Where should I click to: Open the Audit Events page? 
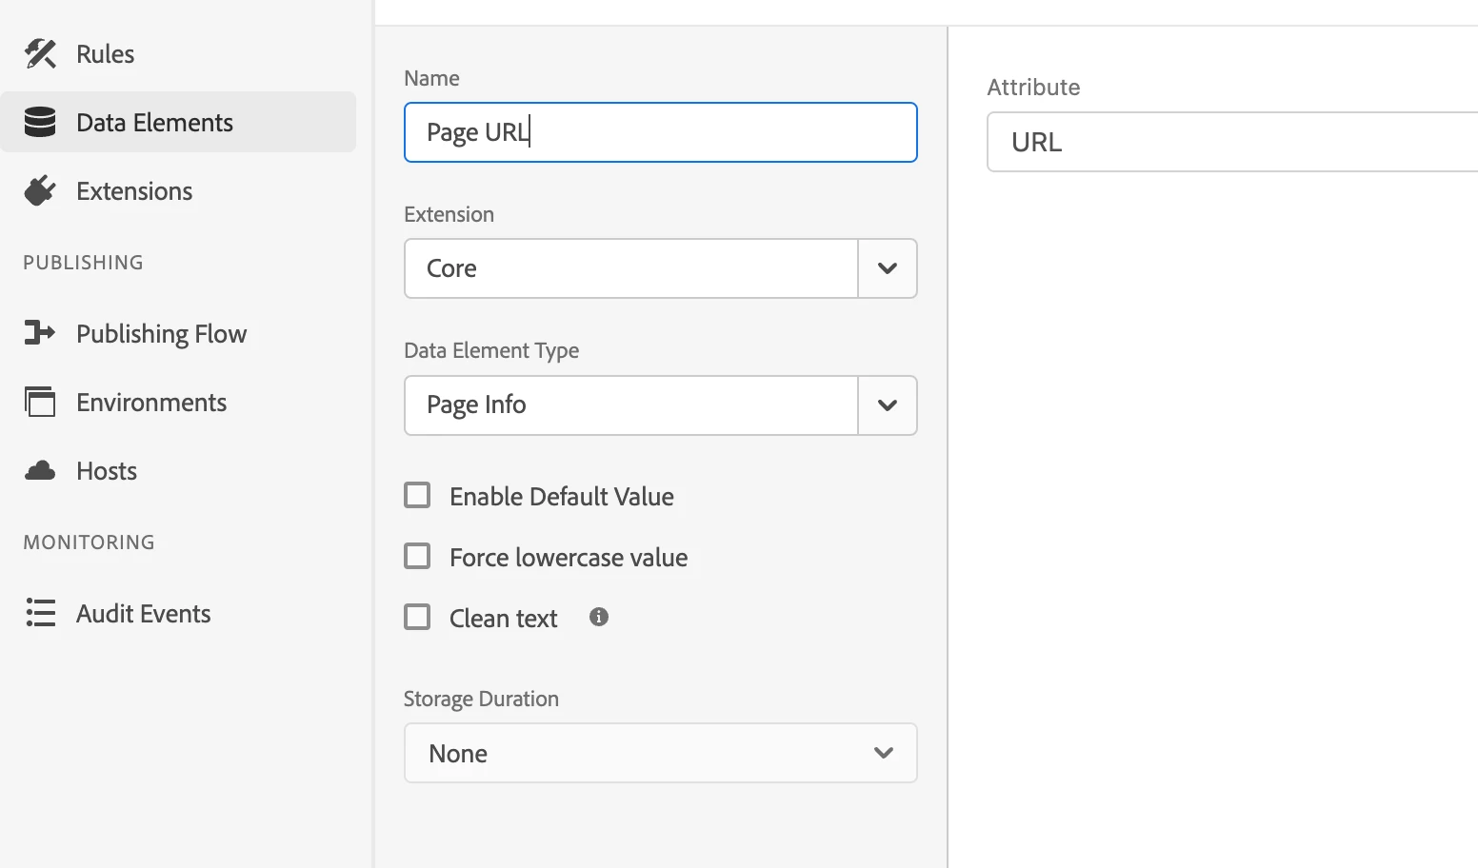tap(143, 614)
